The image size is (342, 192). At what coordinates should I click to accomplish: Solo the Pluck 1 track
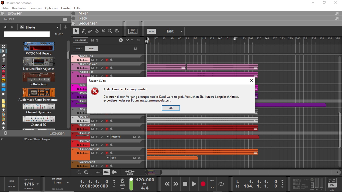(x=97, y=121)
